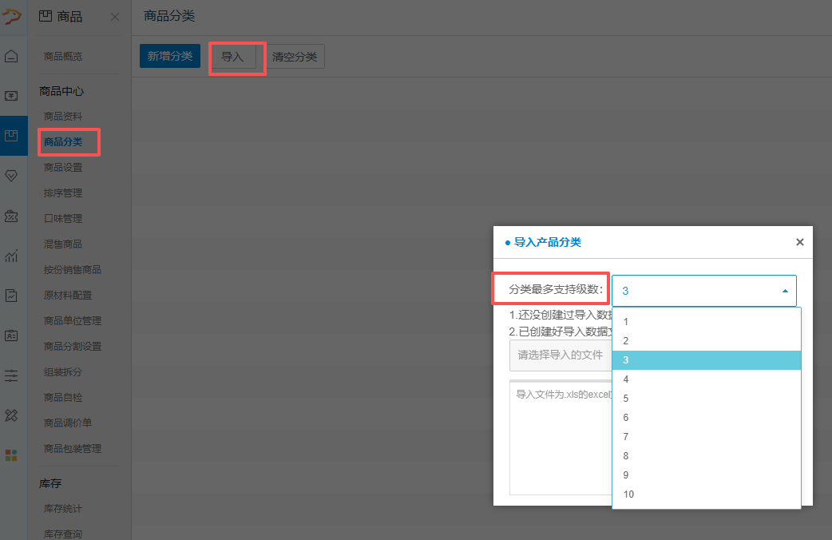
Task: Go to 口味管理 menu item
Action: point(63,219)
